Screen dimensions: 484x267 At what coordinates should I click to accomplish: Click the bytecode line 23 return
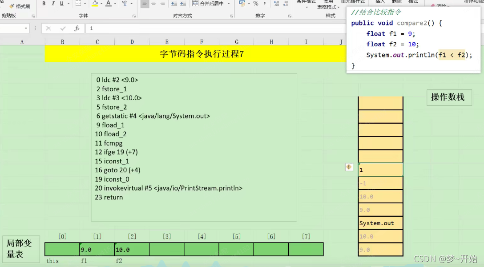click(x=109, y=197)
